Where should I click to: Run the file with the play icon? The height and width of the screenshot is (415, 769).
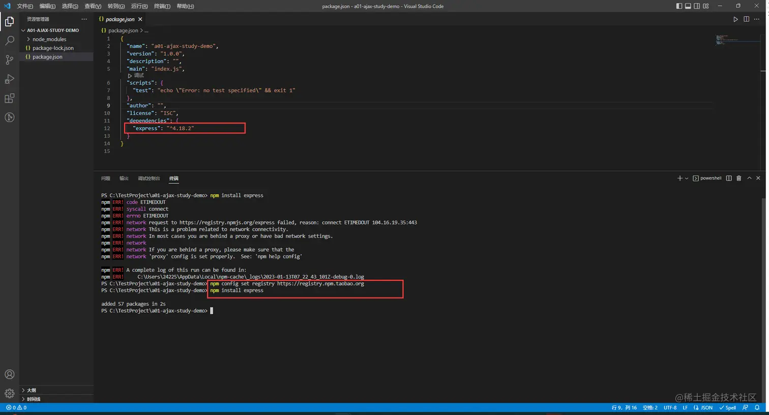click(735, 19)
